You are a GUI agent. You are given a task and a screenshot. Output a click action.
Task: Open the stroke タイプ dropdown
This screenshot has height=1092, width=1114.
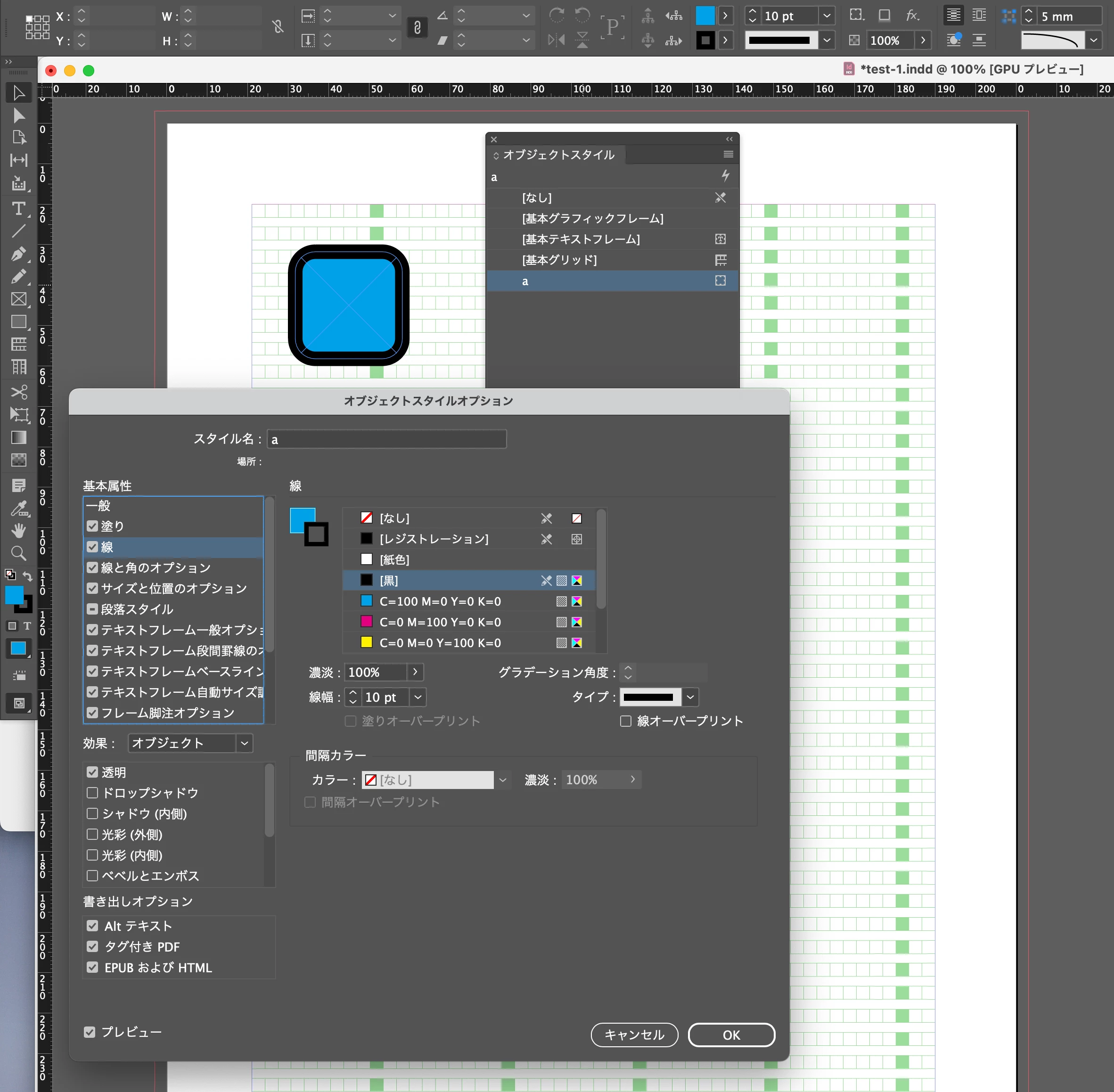[690, 697]
